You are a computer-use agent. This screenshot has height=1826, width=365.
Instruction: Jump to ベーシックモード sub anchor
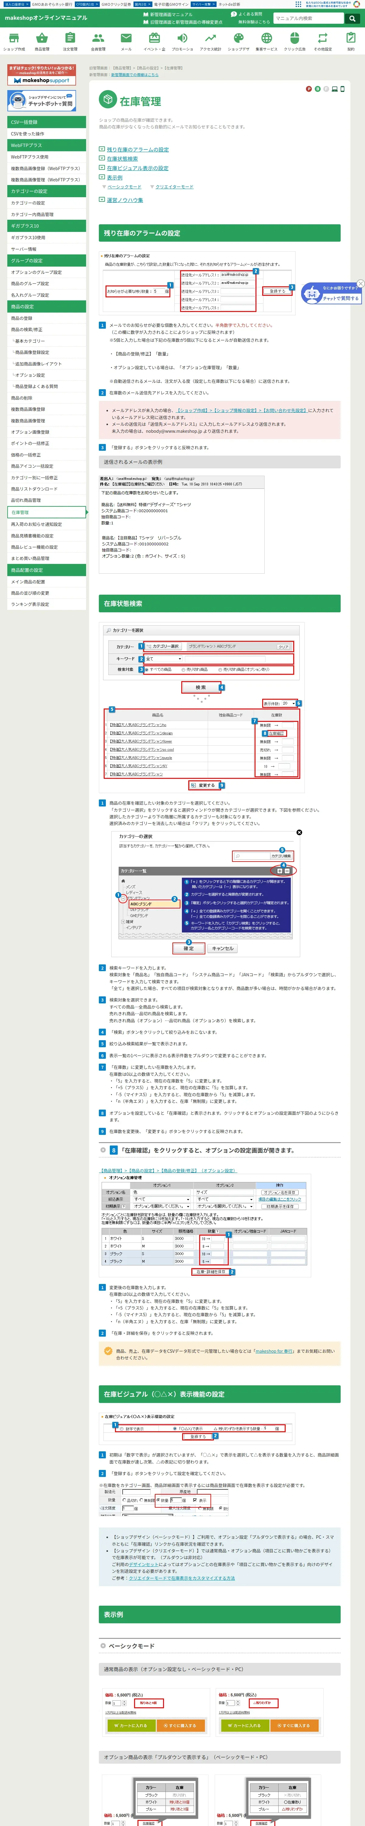(125, 187)
